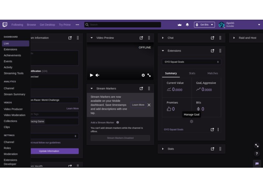Open the help question mark button
Screen dimensions: 263x187
coord(257,153)
